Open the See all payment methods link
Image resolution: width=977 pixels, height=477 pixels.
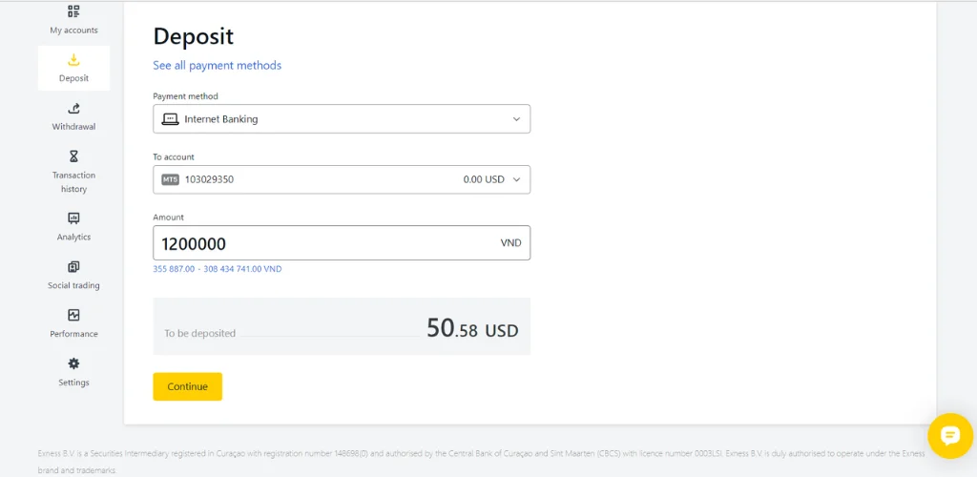pyautogui.click(x=217, y=66)
